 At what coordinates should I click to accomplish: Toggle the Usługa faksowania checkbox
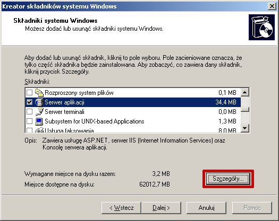[29, 130]
